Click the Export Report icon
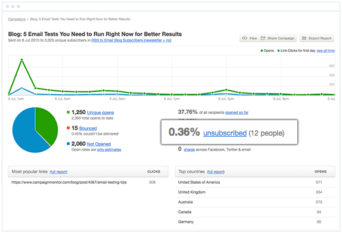Image resolution: width=342 pixels, height=235 pixels. point(304,38)
